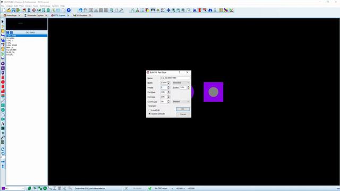
Task: Select STDDIL in the pad style list
Action: [10, 55]
